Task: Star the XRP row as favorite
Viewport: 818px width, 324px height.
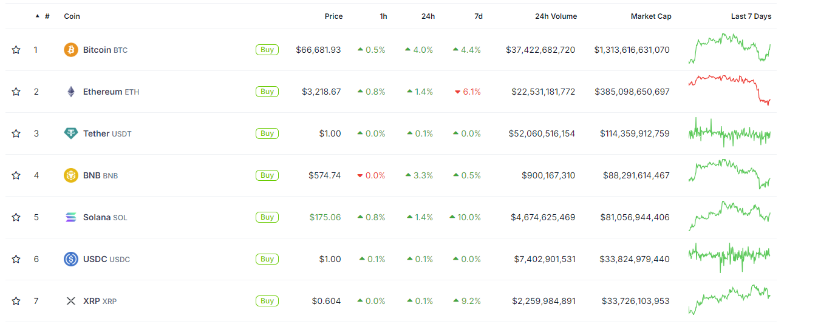Action: [16, 301]
